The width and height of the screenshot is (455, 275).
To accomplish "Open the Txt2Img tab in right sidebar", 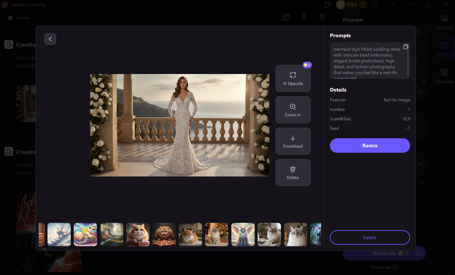I will pos(444,50).
